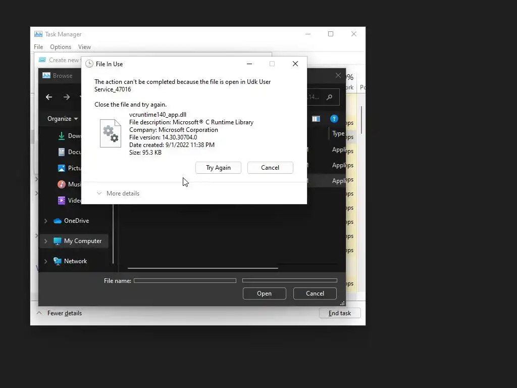Select Videos folder in Browse sidebar

tap(69, 200)
